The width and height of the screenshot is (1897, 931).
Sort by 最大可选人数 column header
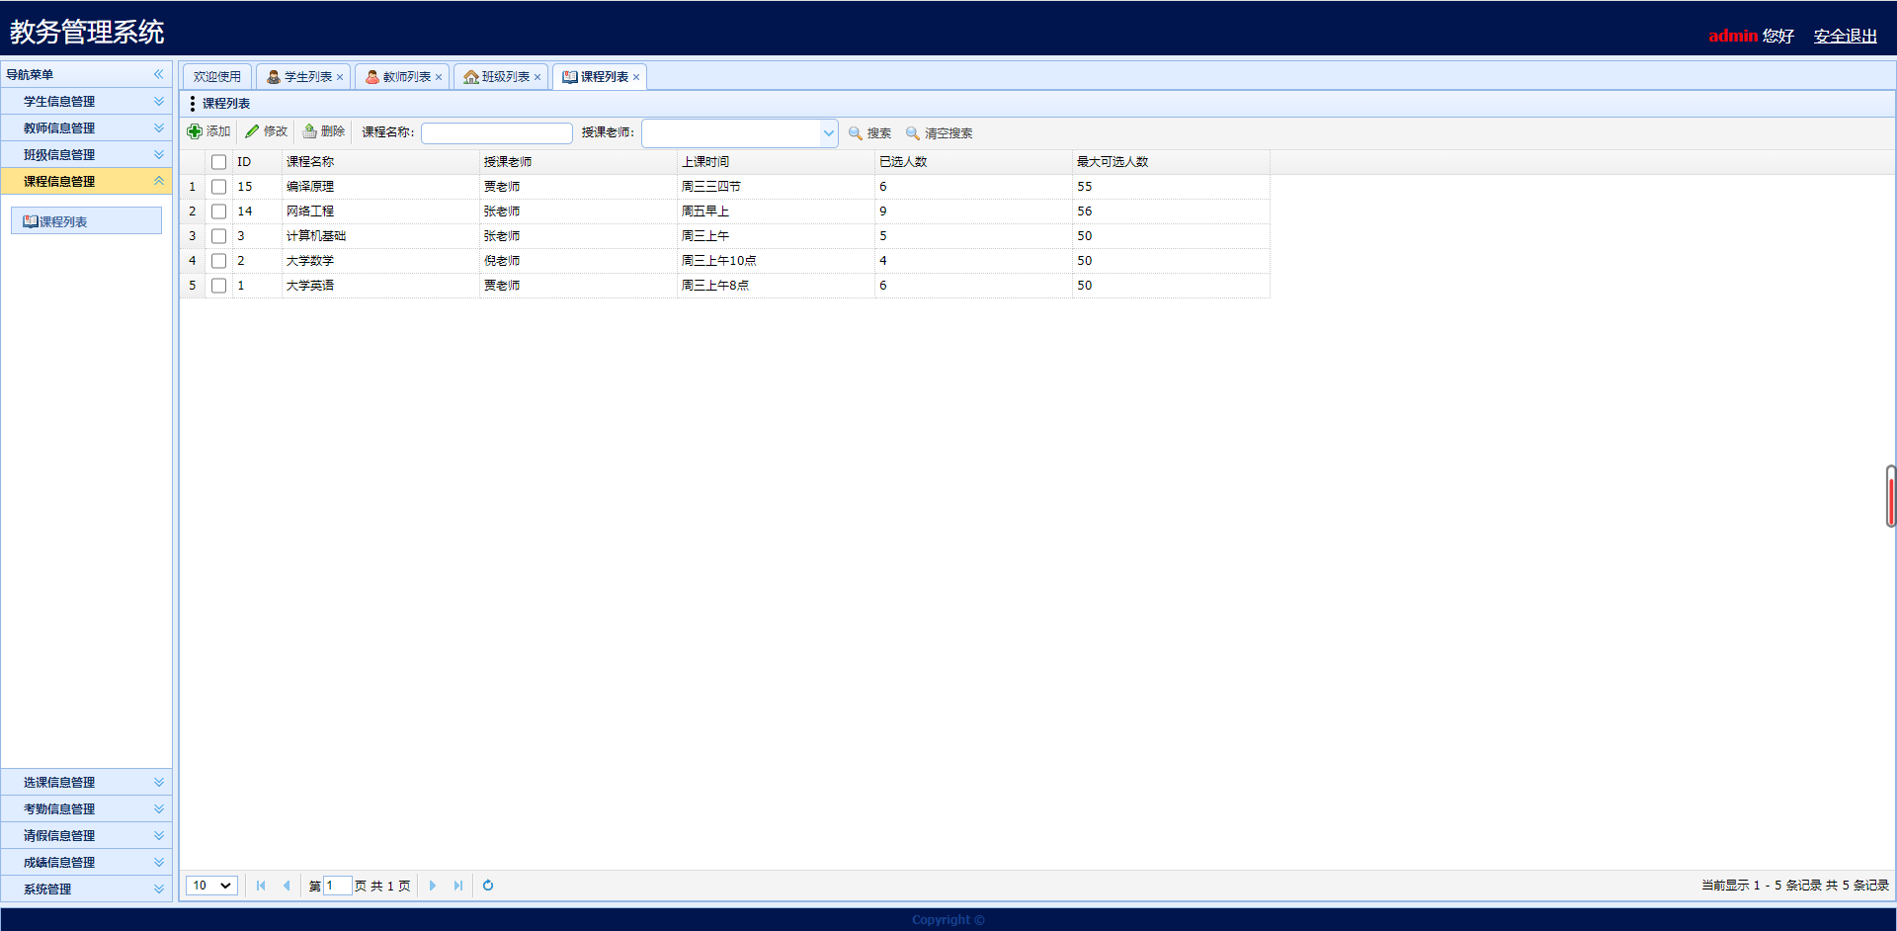coord(1171,162)
